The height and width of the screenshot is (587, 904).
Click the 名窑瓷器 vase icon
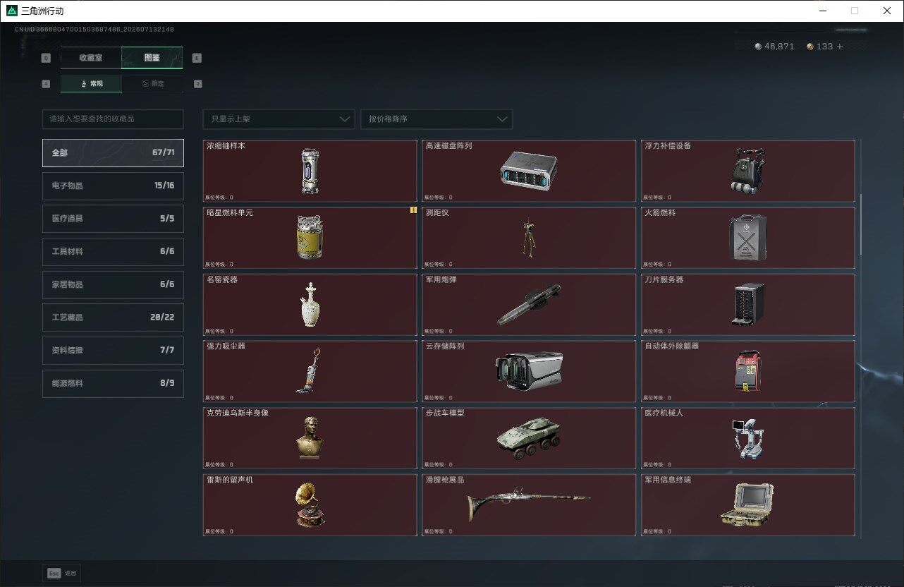click(x=311, y=304)
